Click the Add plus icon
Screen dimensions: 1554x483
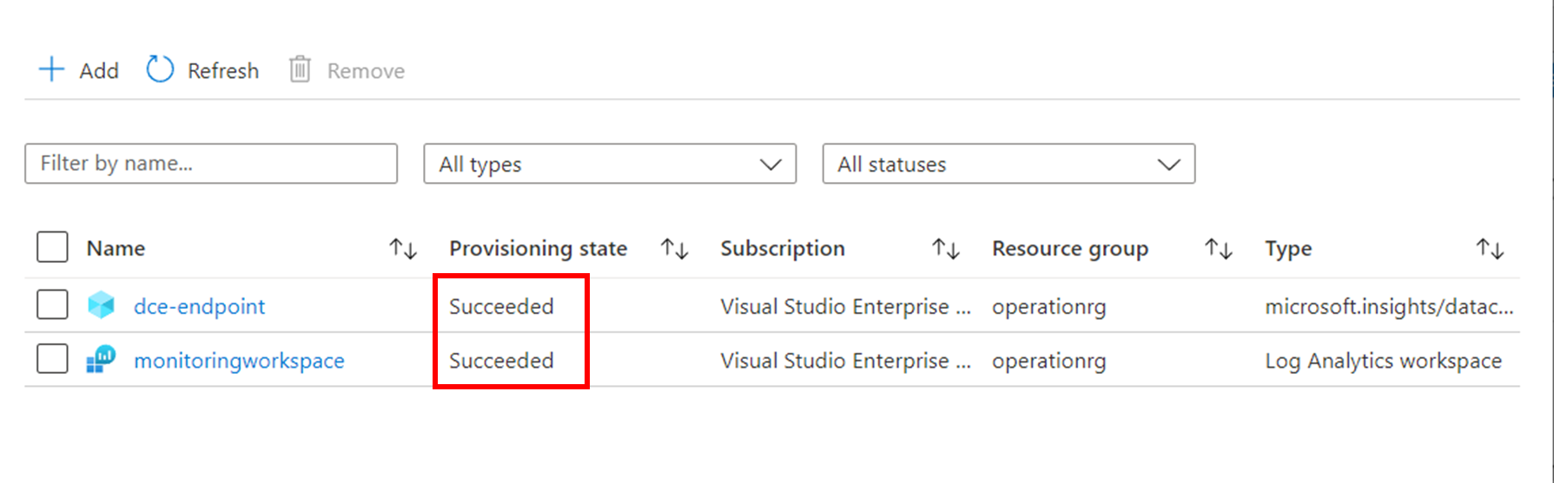tap(52, 69)
